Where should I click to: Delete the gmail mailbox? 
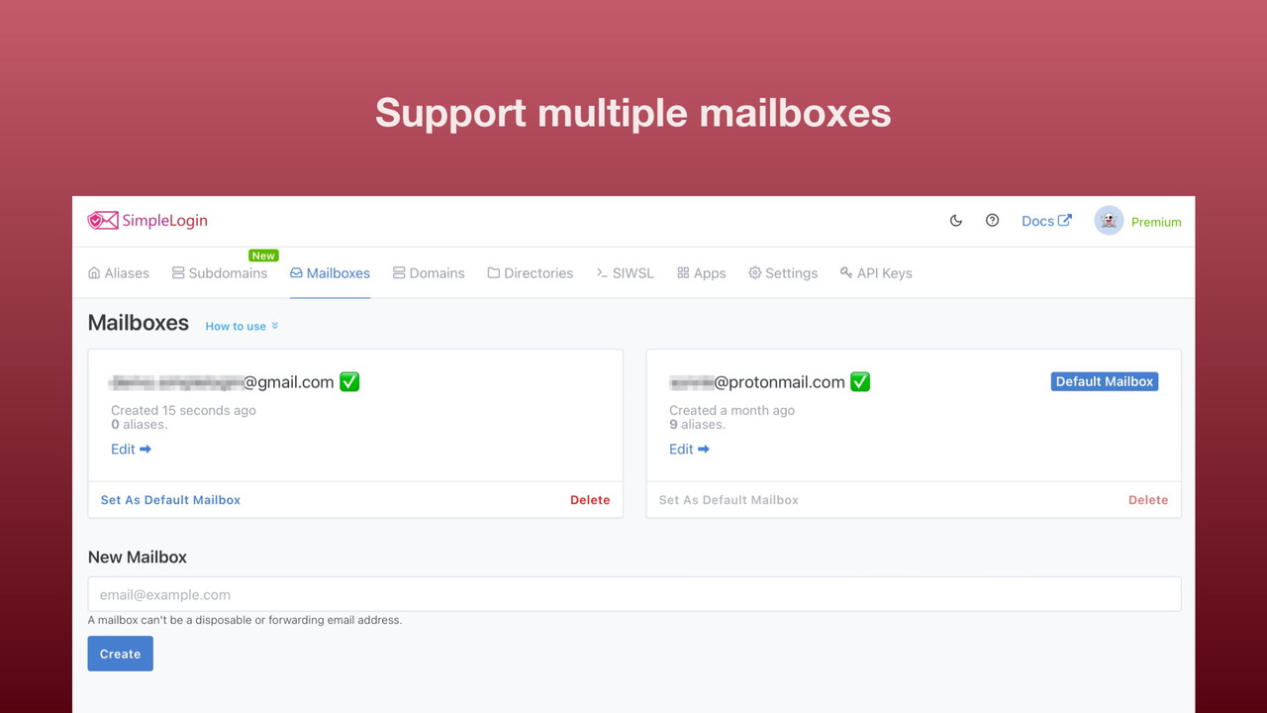(x=590, y=500)
